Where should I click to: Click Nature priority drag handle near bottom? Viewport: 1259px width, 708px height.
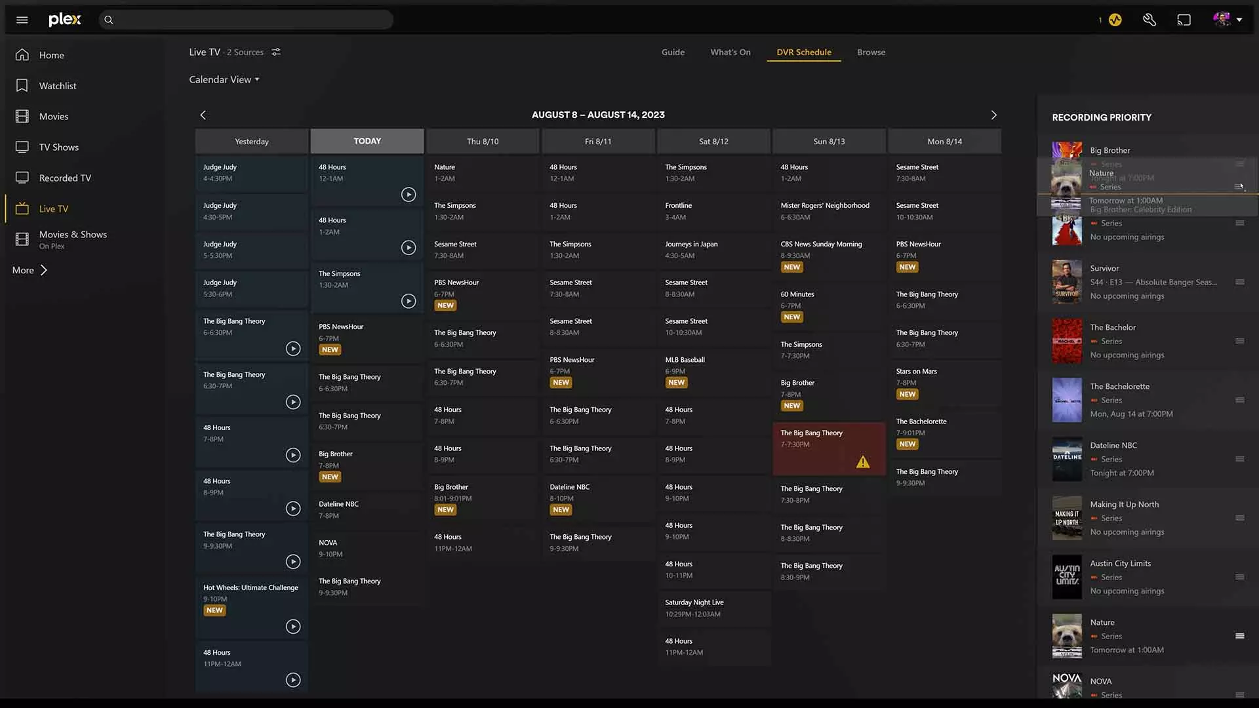(x=1239, y=636)
